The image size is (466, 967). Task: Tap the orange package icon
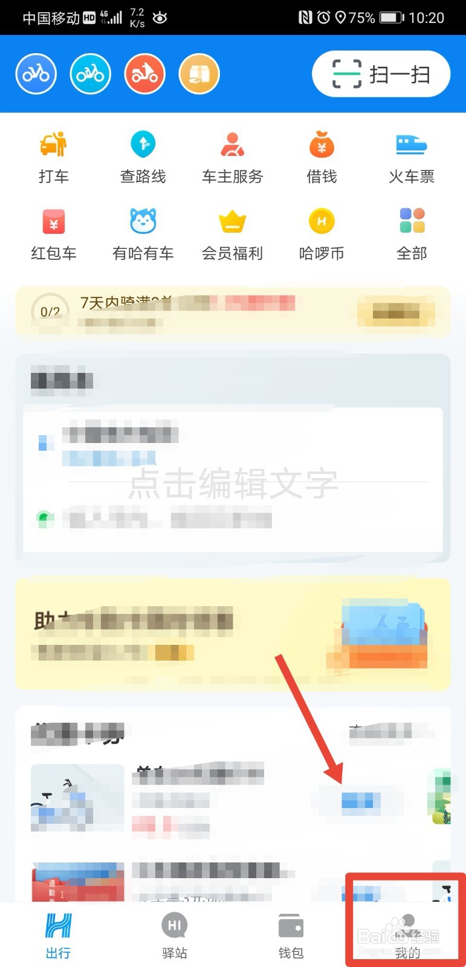[x=199, y=74]
